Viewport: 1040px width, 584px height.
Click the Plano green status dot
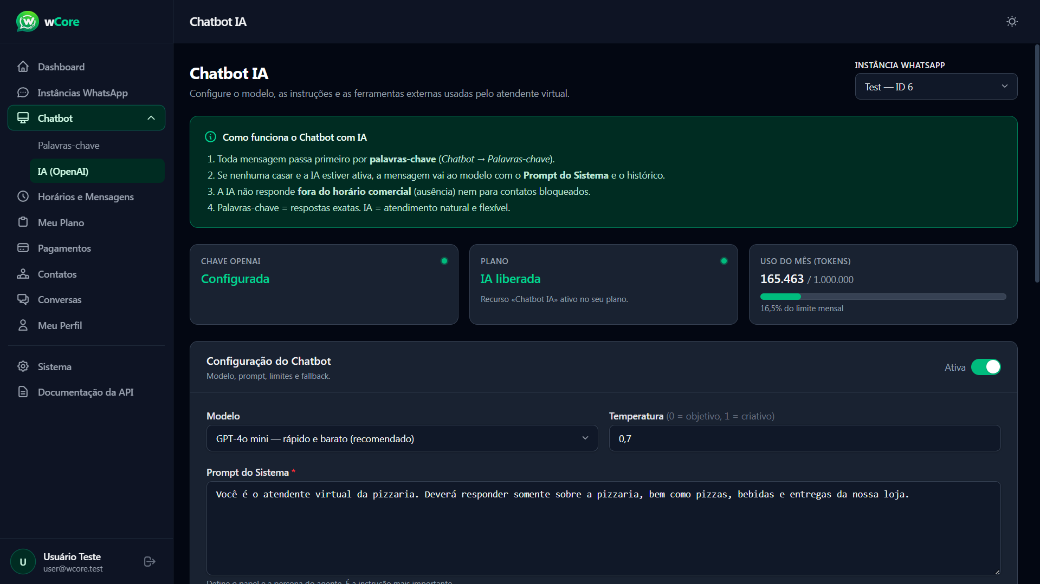(x=724, y=261)
